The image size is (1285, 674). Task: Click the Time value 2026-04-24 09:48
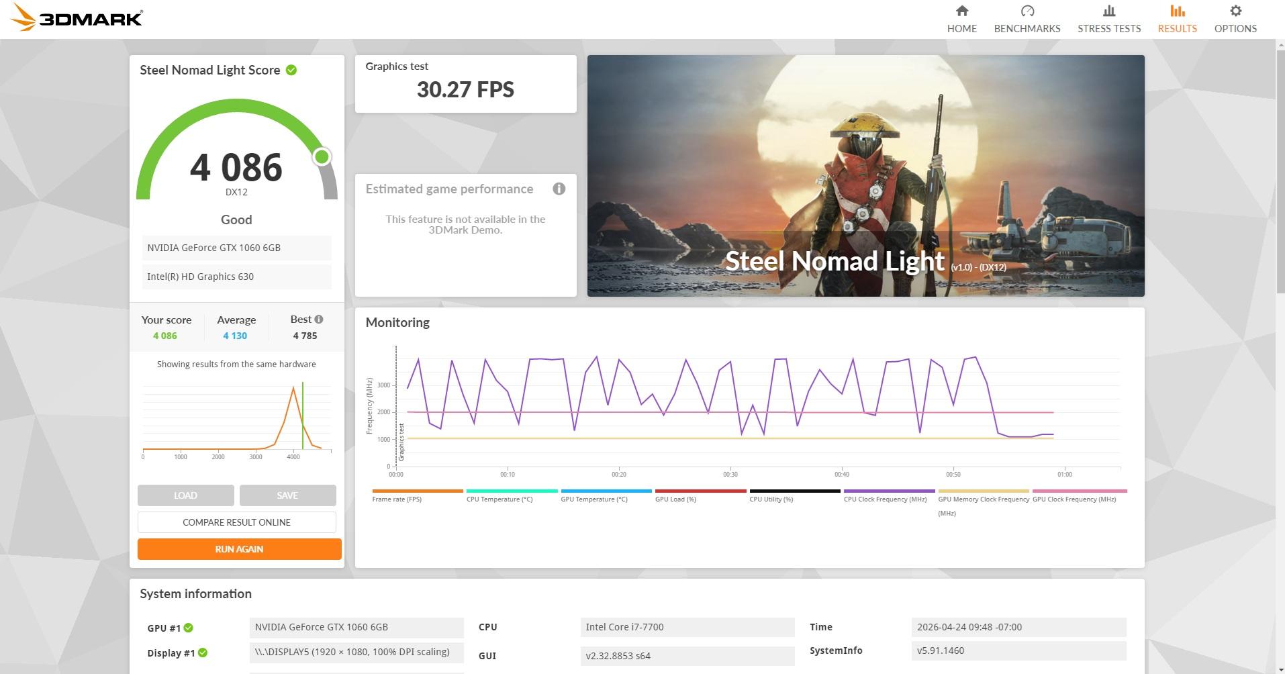1019,627
